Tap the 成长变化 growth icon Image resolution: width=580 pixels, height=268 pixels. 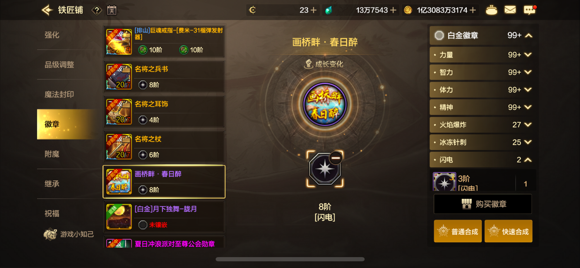[309, 64]
